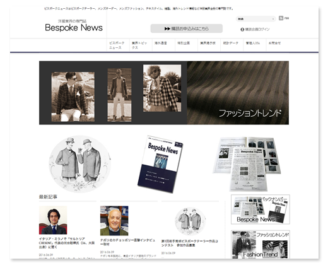Open the 購読会員ログイン login link
Viewport: 328px width, 265px height.
click(x=257, y=30)
